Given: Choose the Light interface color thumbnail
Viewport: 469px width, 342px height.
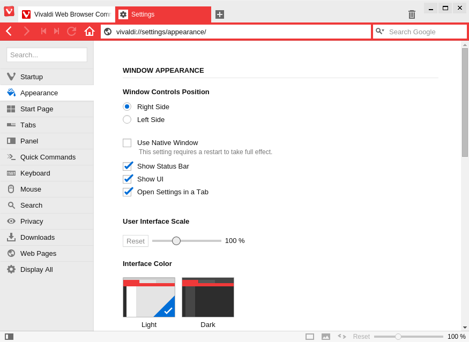Looking at the screenshot, I should tap(149, 297).
